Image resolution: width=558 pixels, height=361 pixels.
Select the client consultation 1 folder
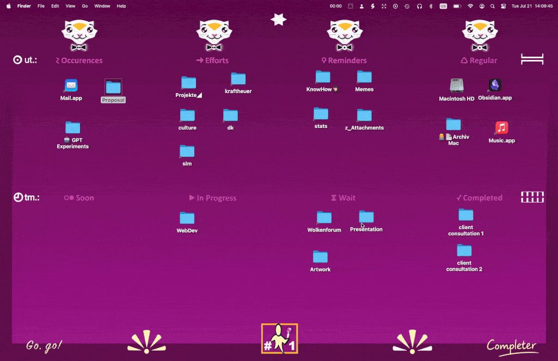tap(466, 215)
